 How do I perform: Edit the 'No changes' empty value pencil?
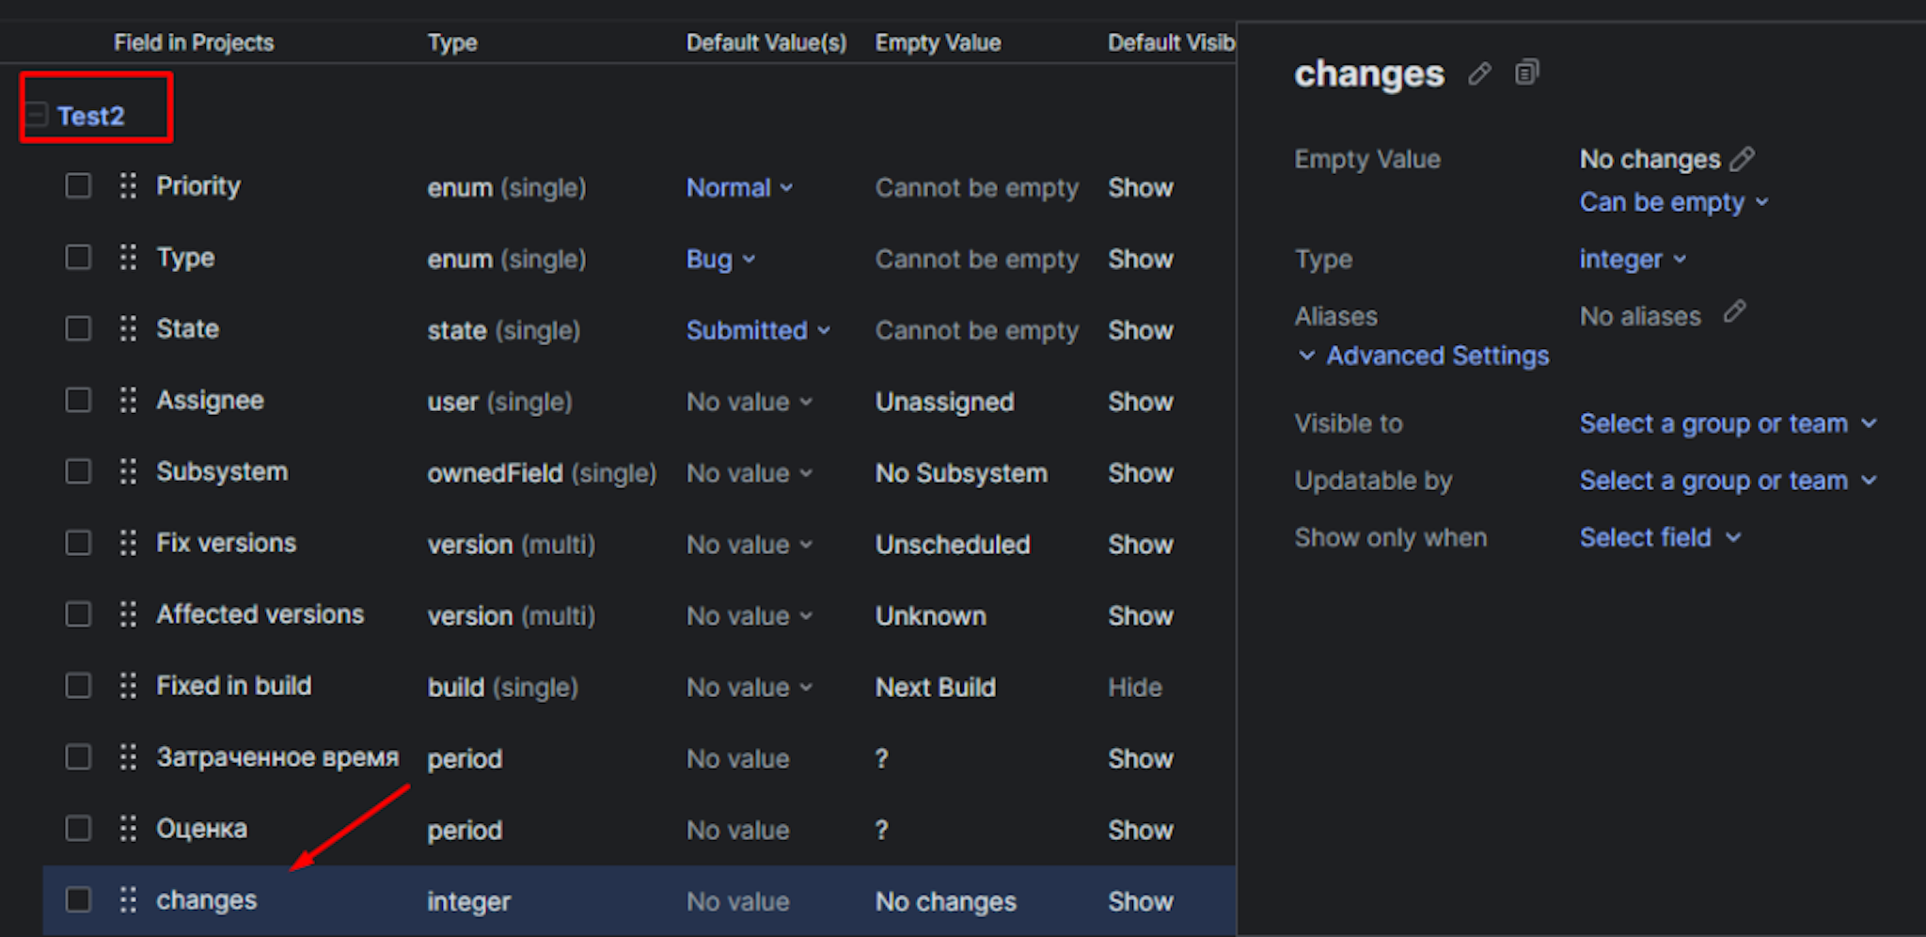[x=1742, y=159]
